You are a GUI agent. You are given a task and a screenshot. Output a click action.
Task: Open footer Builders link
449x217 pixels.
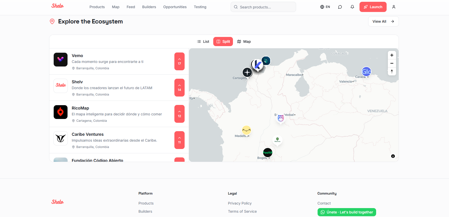(x=145, y=211)
